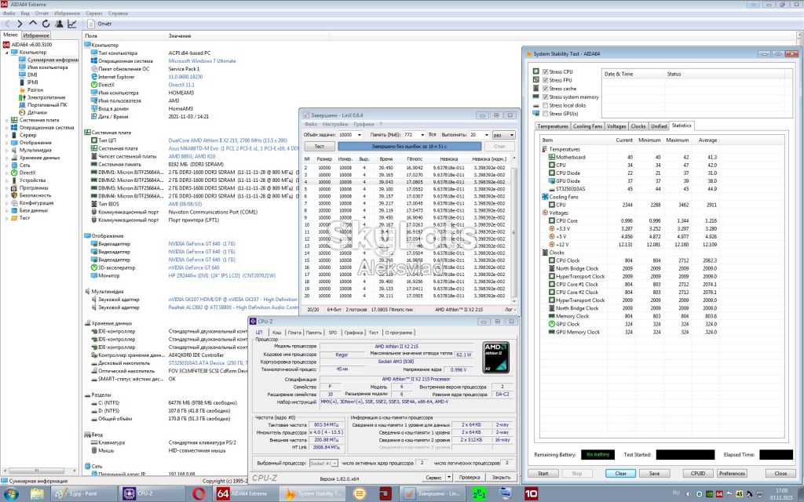Open Датчики sensors tree item
The height and width of the screenshot is (502, 804).
(x=37, y=112)
